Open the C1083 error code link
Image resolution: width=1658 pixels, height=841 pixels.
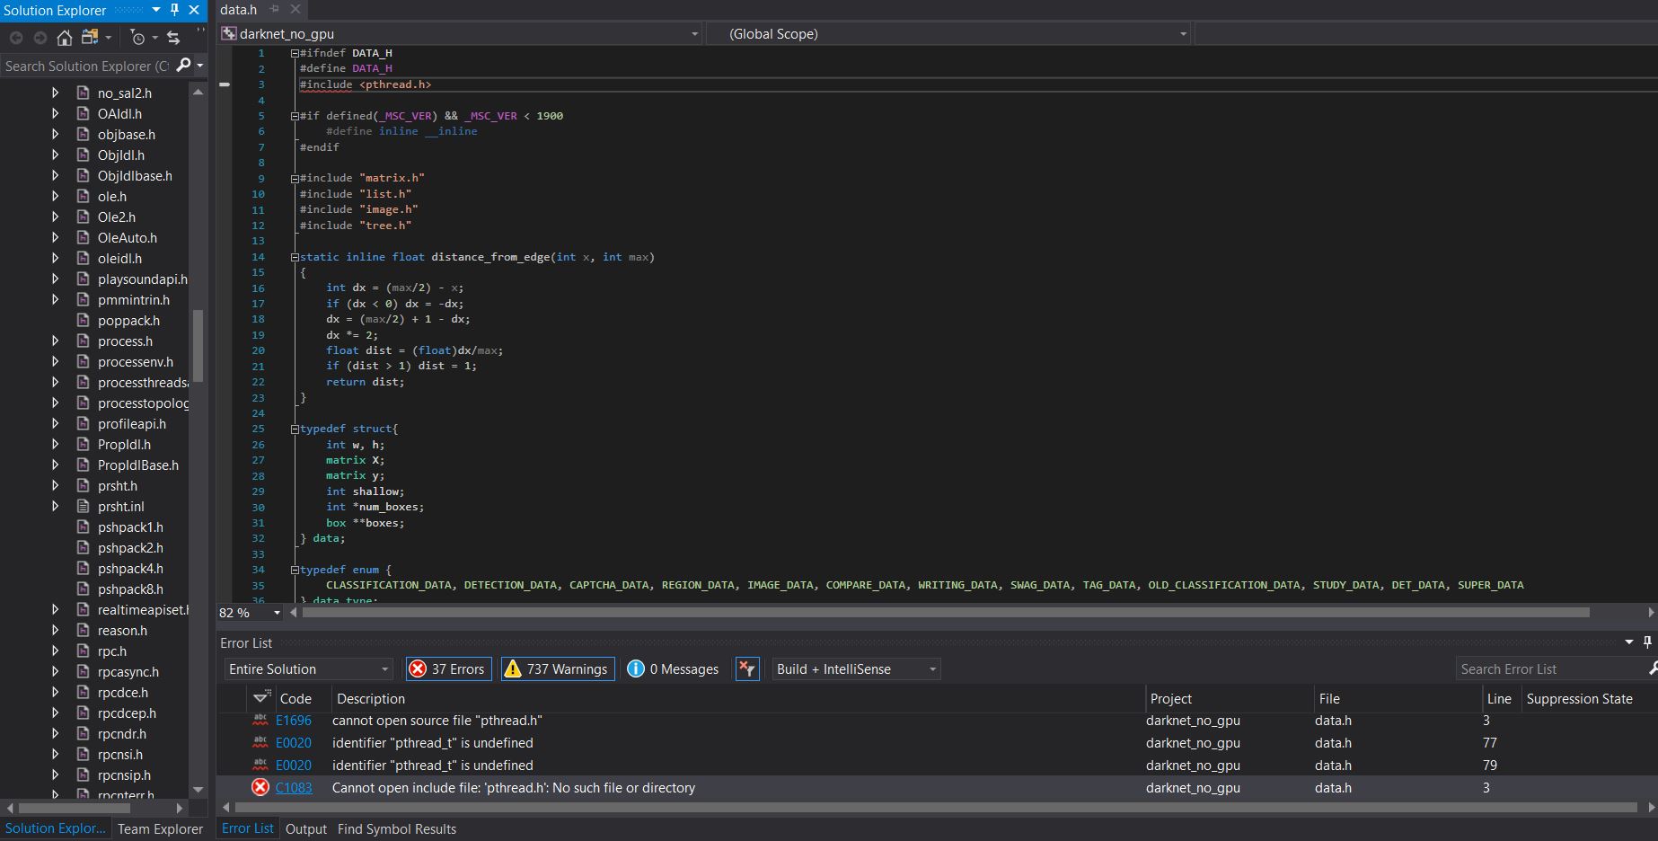pyautogui.click(x=294, y=788)
